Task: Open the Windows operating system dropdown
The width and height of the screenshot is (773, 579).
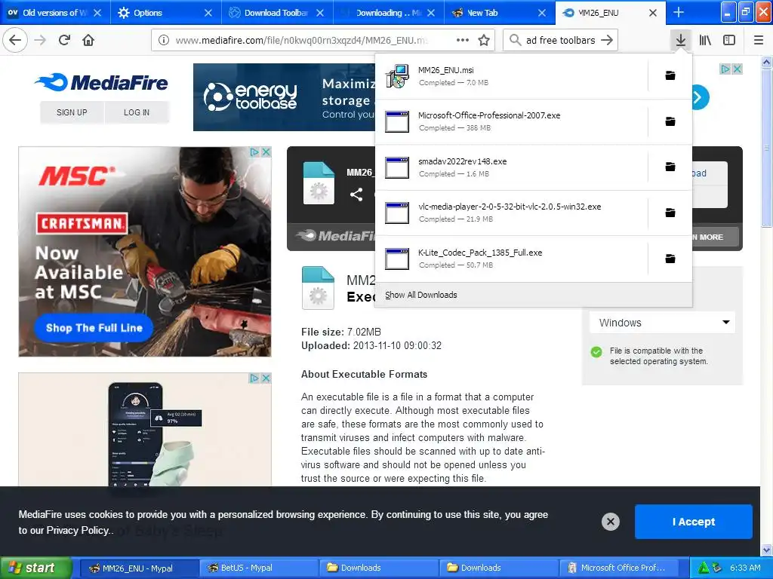Action: click(x=663, y=323)
